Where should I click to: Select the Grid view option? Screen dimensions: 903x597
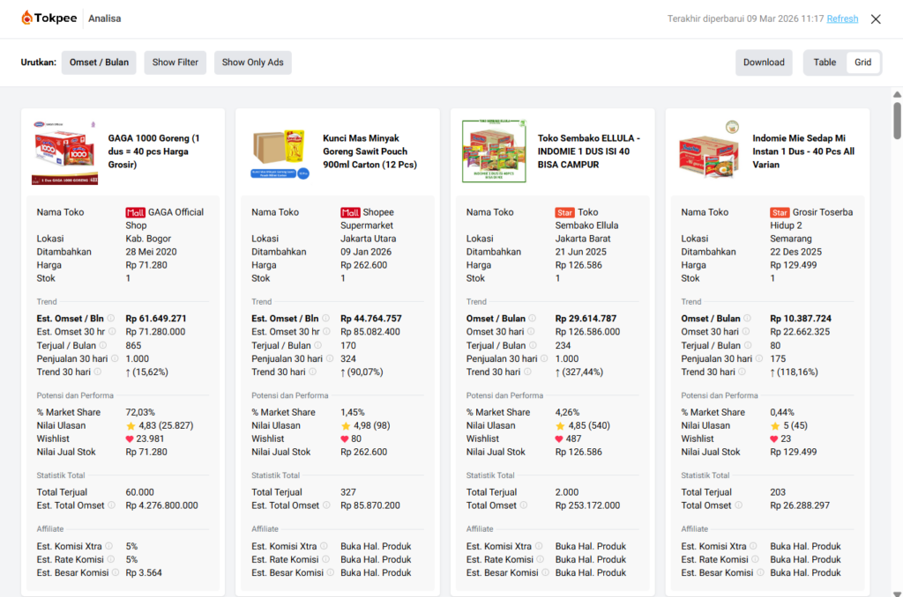[x=862, y=63]
